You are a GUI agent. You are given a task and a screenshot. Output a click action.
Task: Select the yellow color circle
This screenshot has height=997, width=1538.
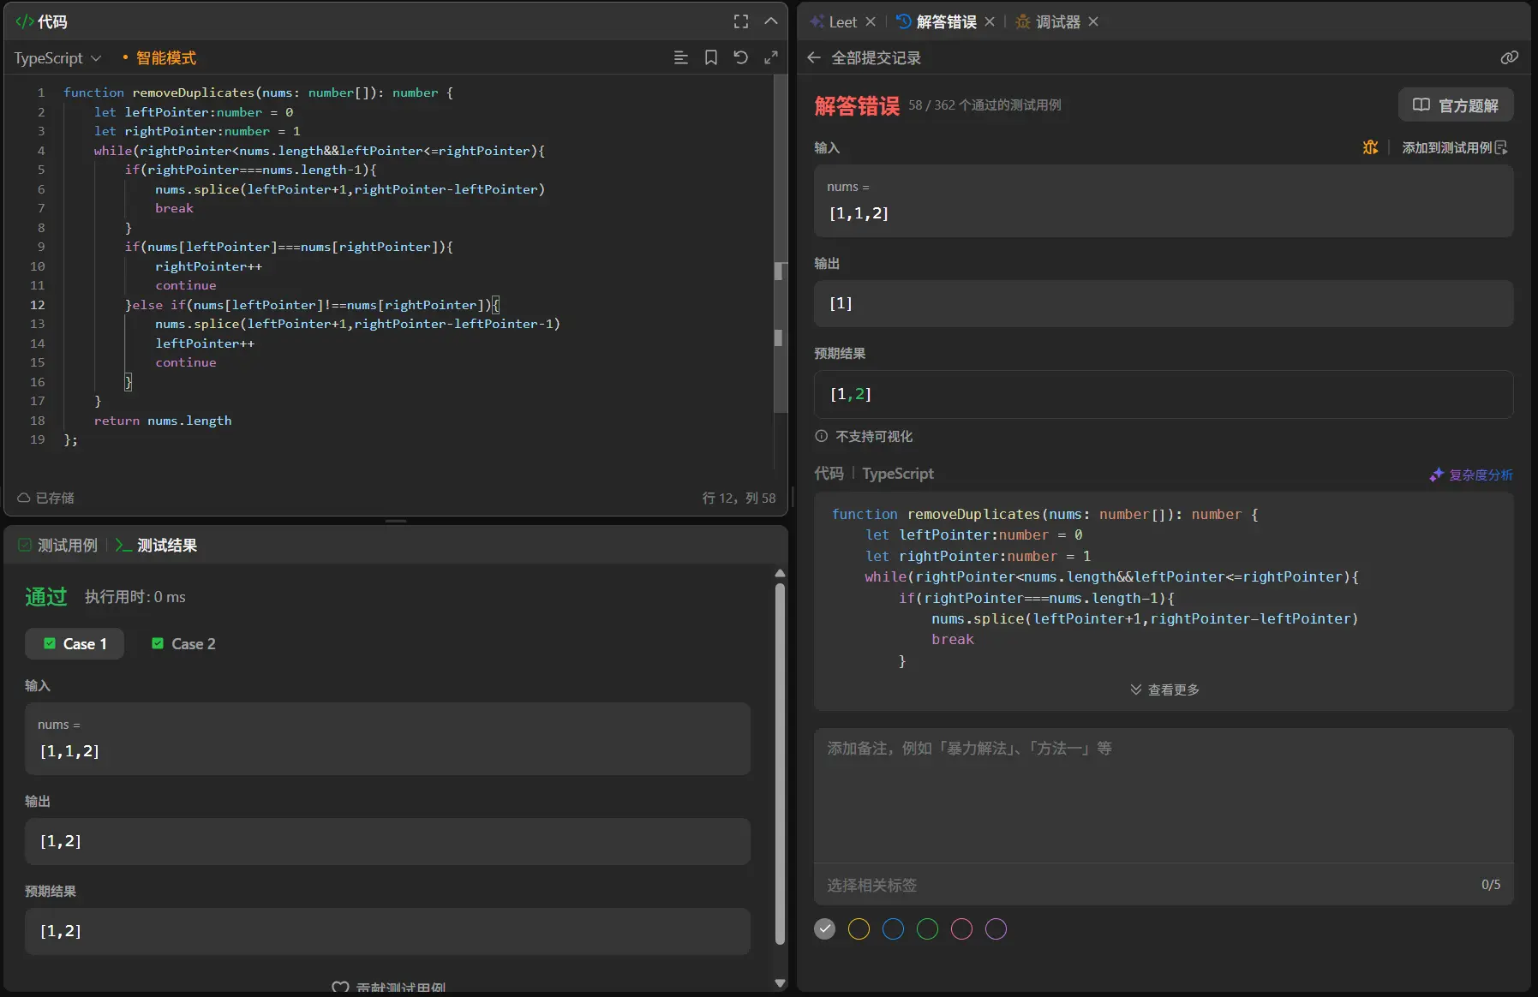click(x=859, y=929)
